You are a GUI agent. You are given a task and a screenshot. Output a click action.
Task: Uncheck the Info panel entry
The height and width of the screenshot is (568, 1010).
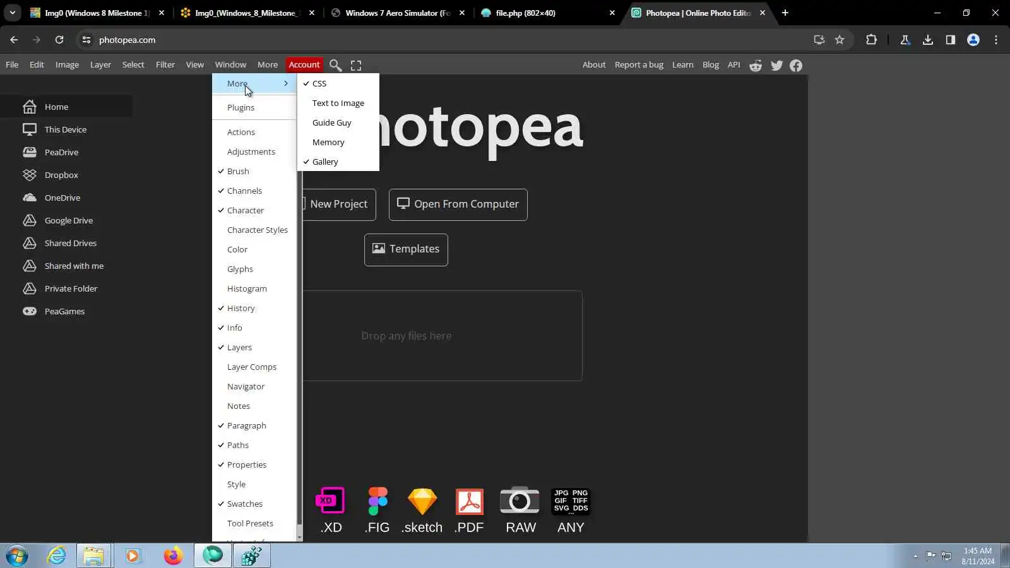(254, 328)
